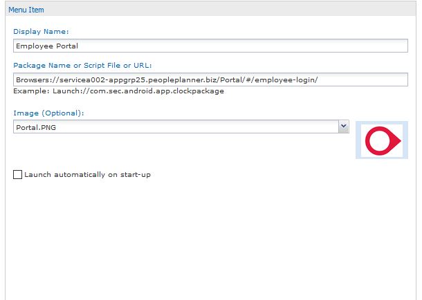
Task: Click 'Package Name or Script File or URL:' label
Action: tap(87, 65)
